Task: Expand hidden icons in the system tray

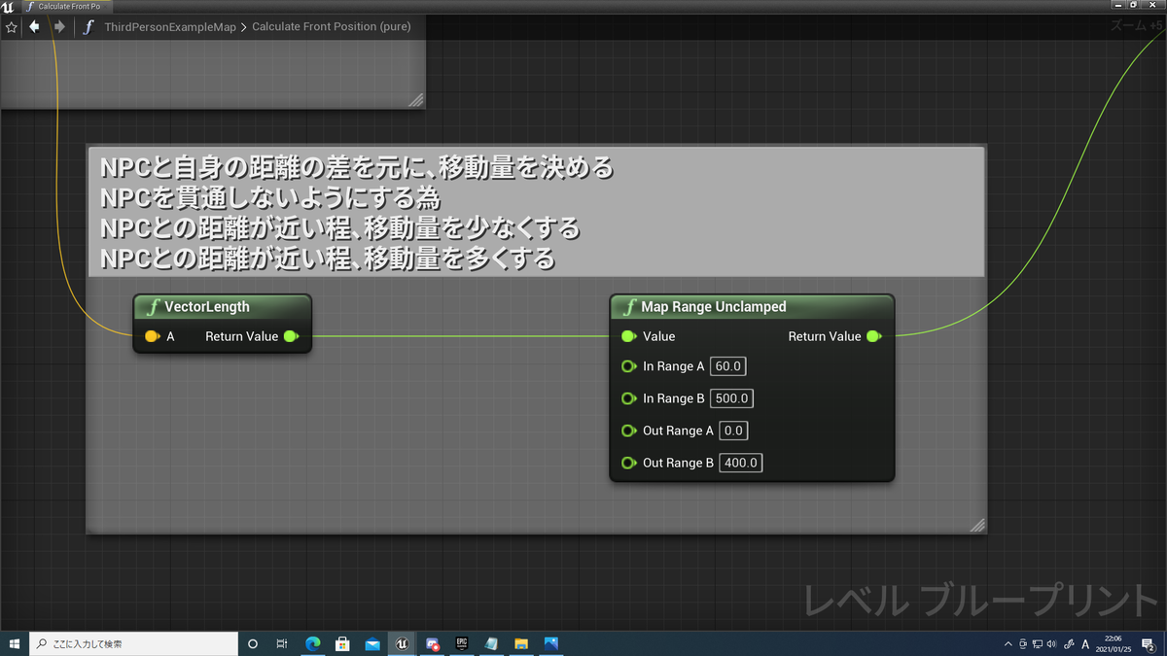Action: click(x=1008, y=643)
